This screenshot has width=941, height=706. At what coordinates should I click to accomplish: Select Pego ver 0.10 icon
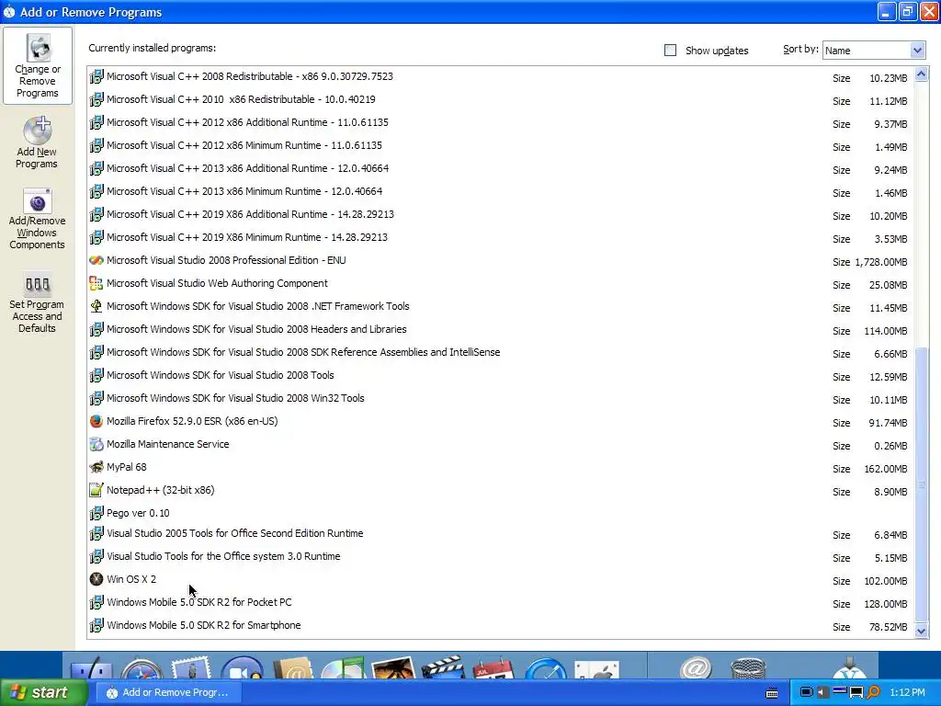click(x=96, y=513)
